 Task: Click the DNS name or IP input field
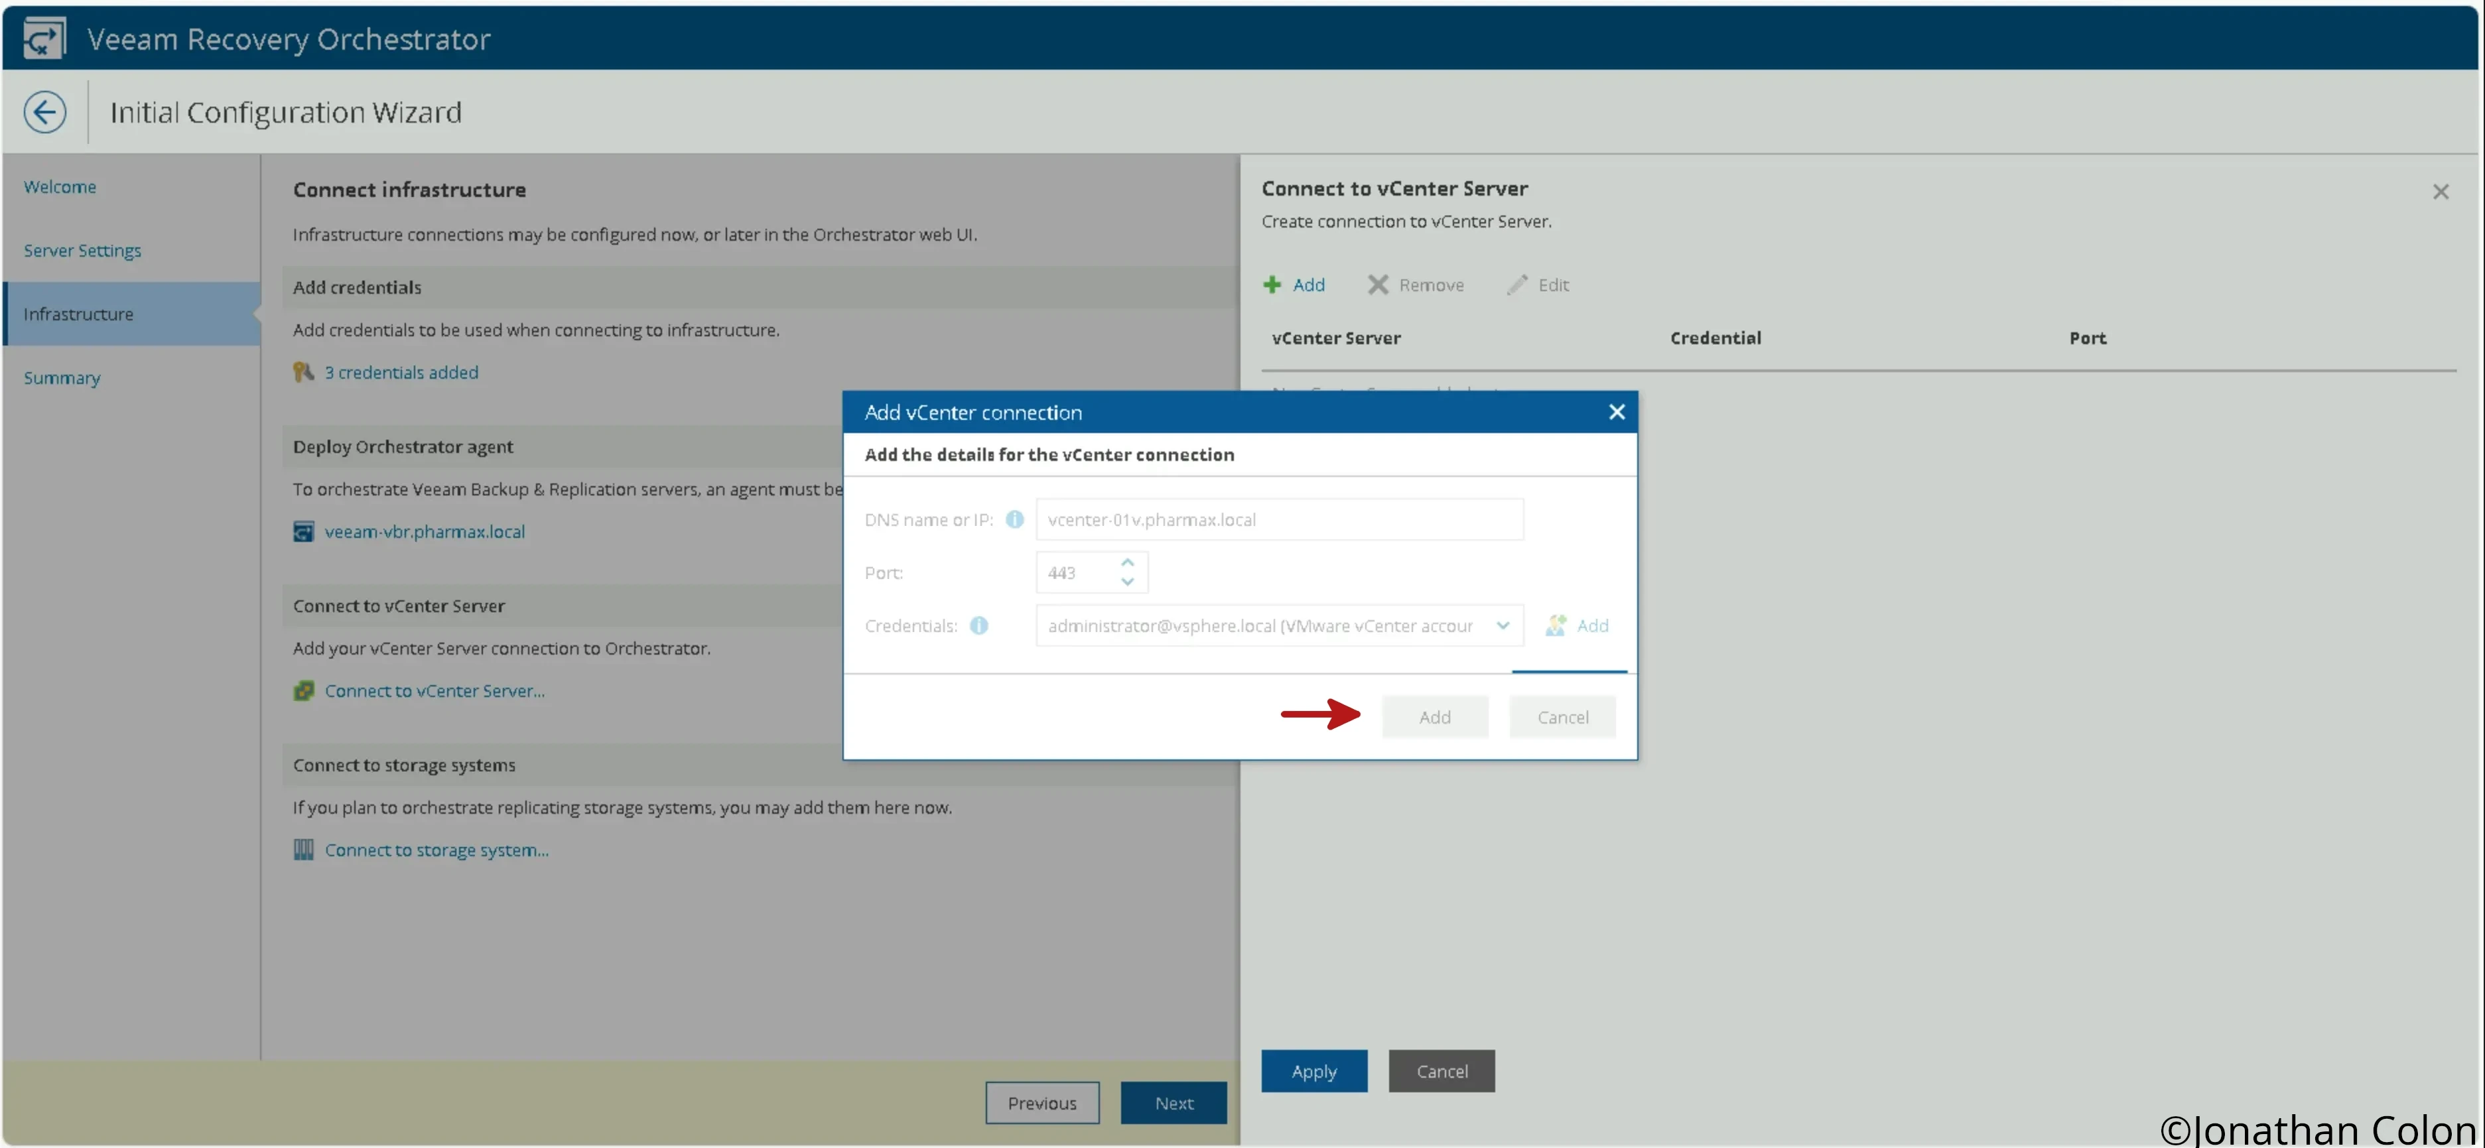(x=1279, y=519)
